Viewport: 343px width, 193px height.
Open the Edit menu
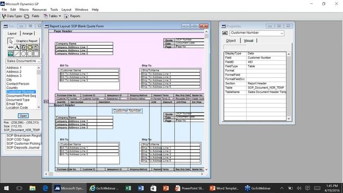coord(13,10)
